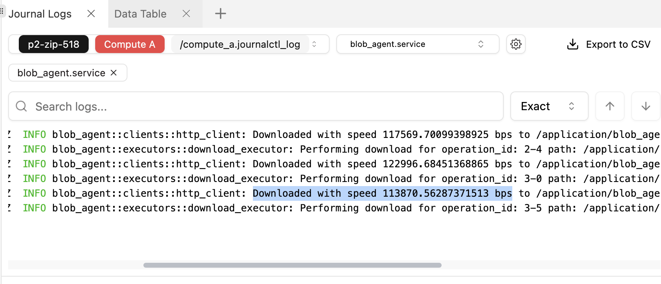
Task: Click the operation_id: 3-0 log line
Action: (x=334, y=179)
